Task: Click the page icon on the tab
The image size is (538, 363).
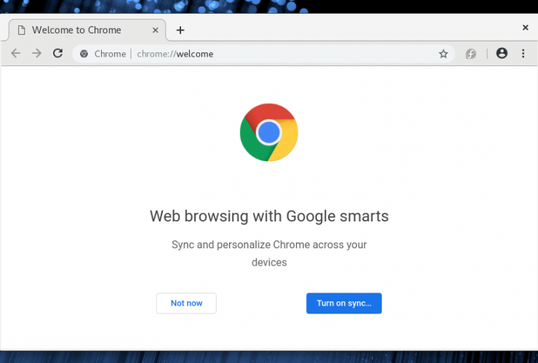Action: tap(22, 30)
